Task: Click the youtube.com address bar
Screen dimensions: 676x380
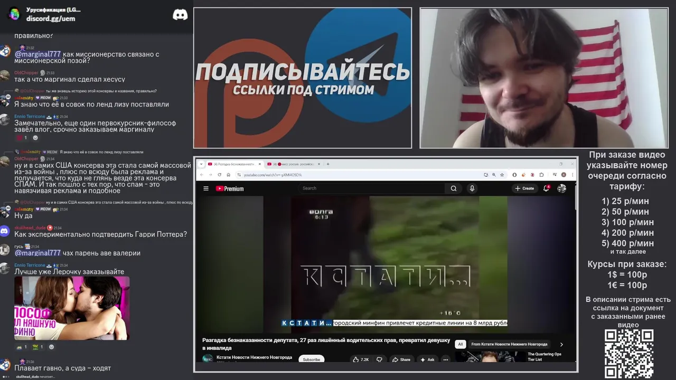Action: (x=359, y=175)
